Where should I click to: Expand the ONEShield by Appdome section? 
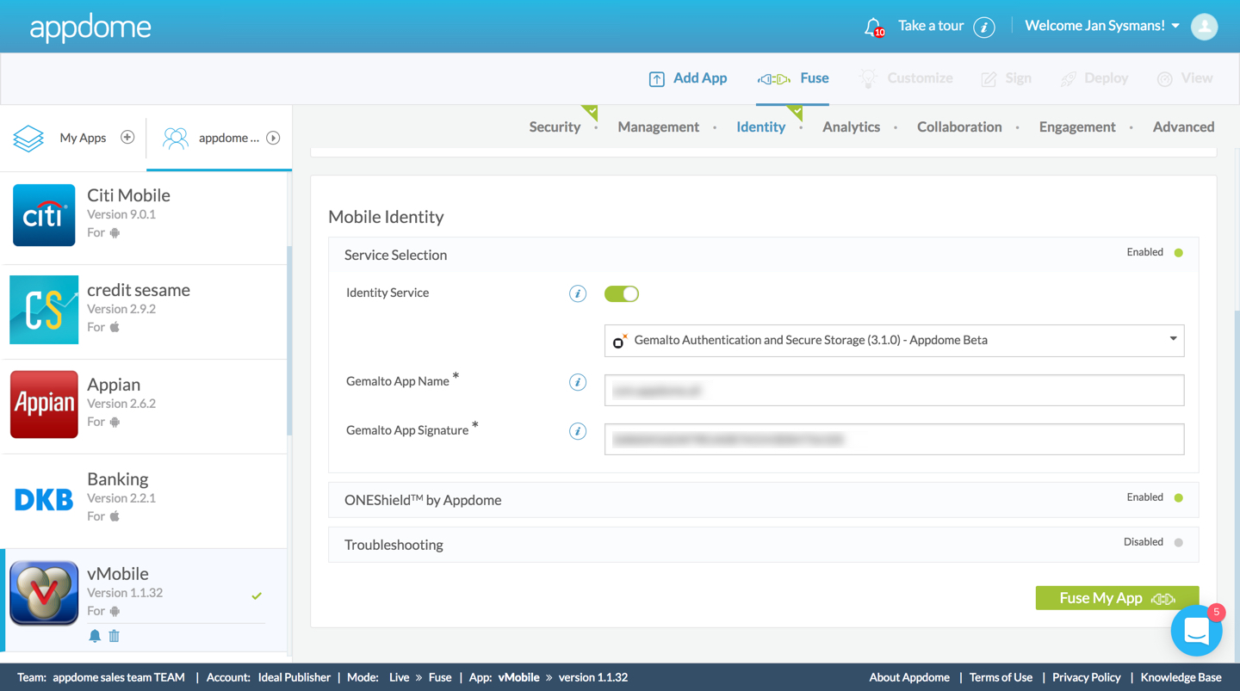coord(763,500)
